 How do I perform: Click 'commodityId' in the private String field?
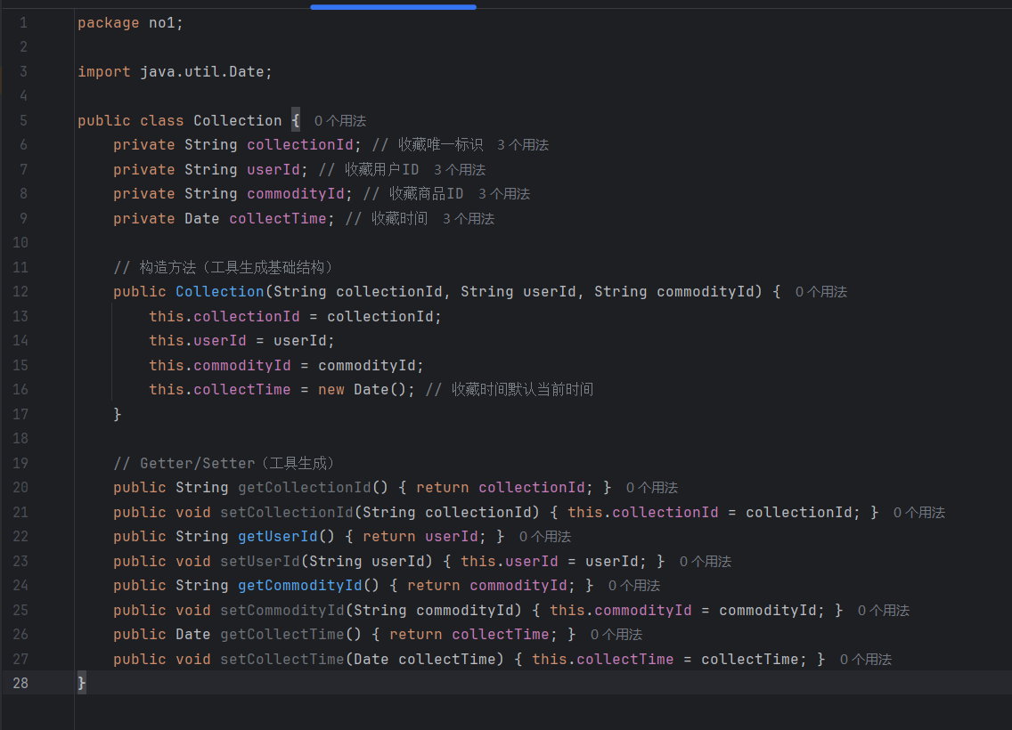click(x=296, y=194)
